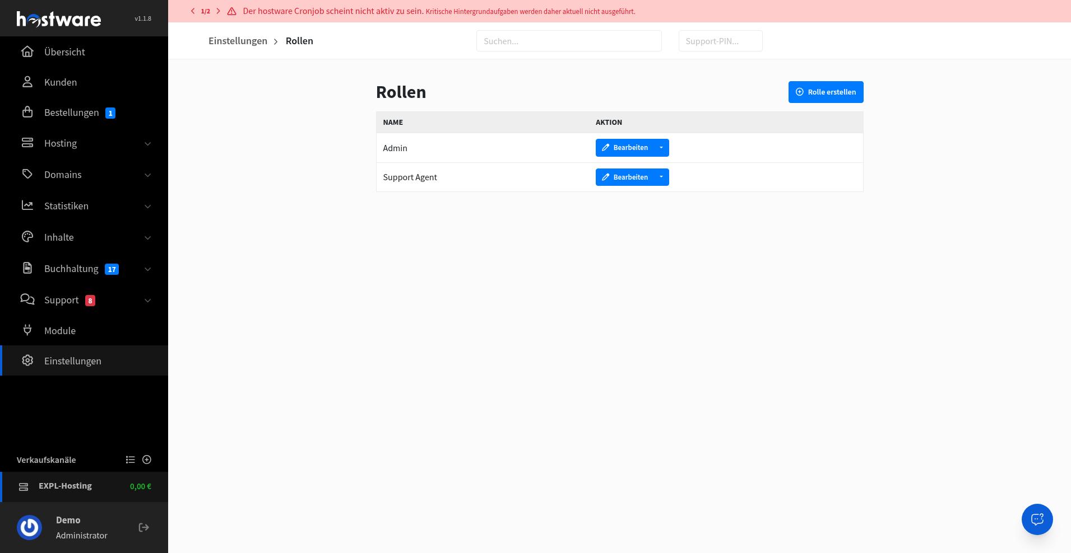
Task: Expand the Inhalte menu chevron
Action: (147, 238)
